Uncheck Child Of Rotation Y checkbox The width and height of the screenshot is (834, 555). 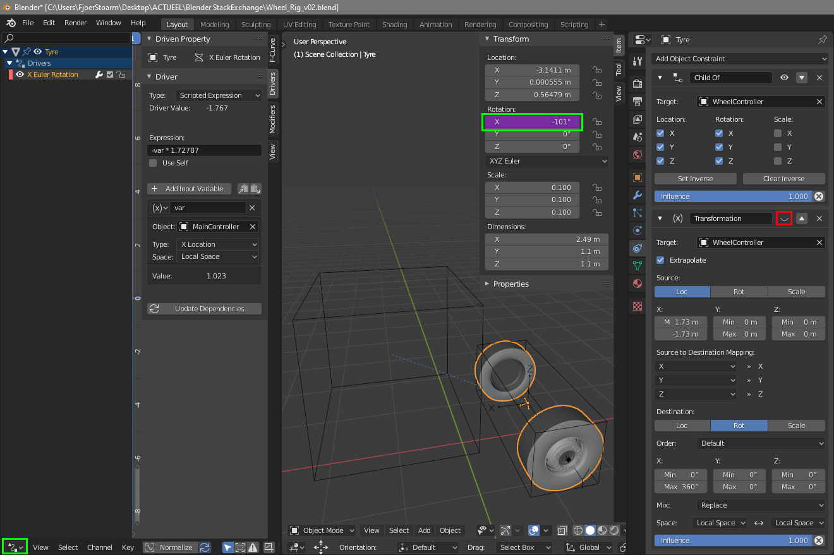[x=719, y=147]
